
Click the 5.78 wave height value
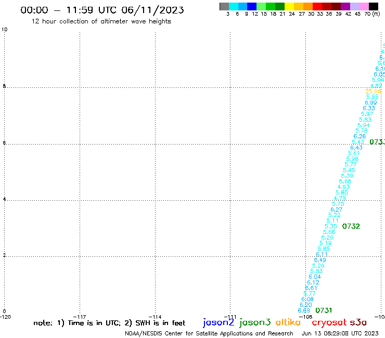pyautogui.click(x=362, y=131)
